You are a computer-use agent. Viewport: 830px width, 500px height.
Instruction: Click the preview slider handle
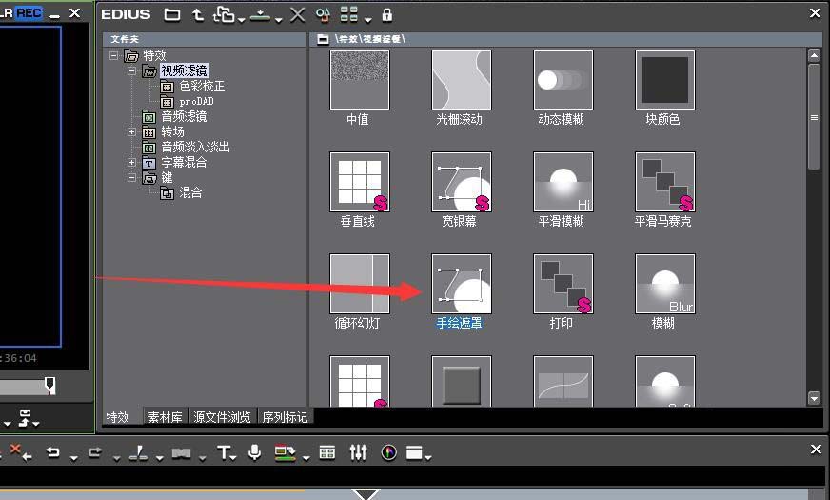pos(50,385)
